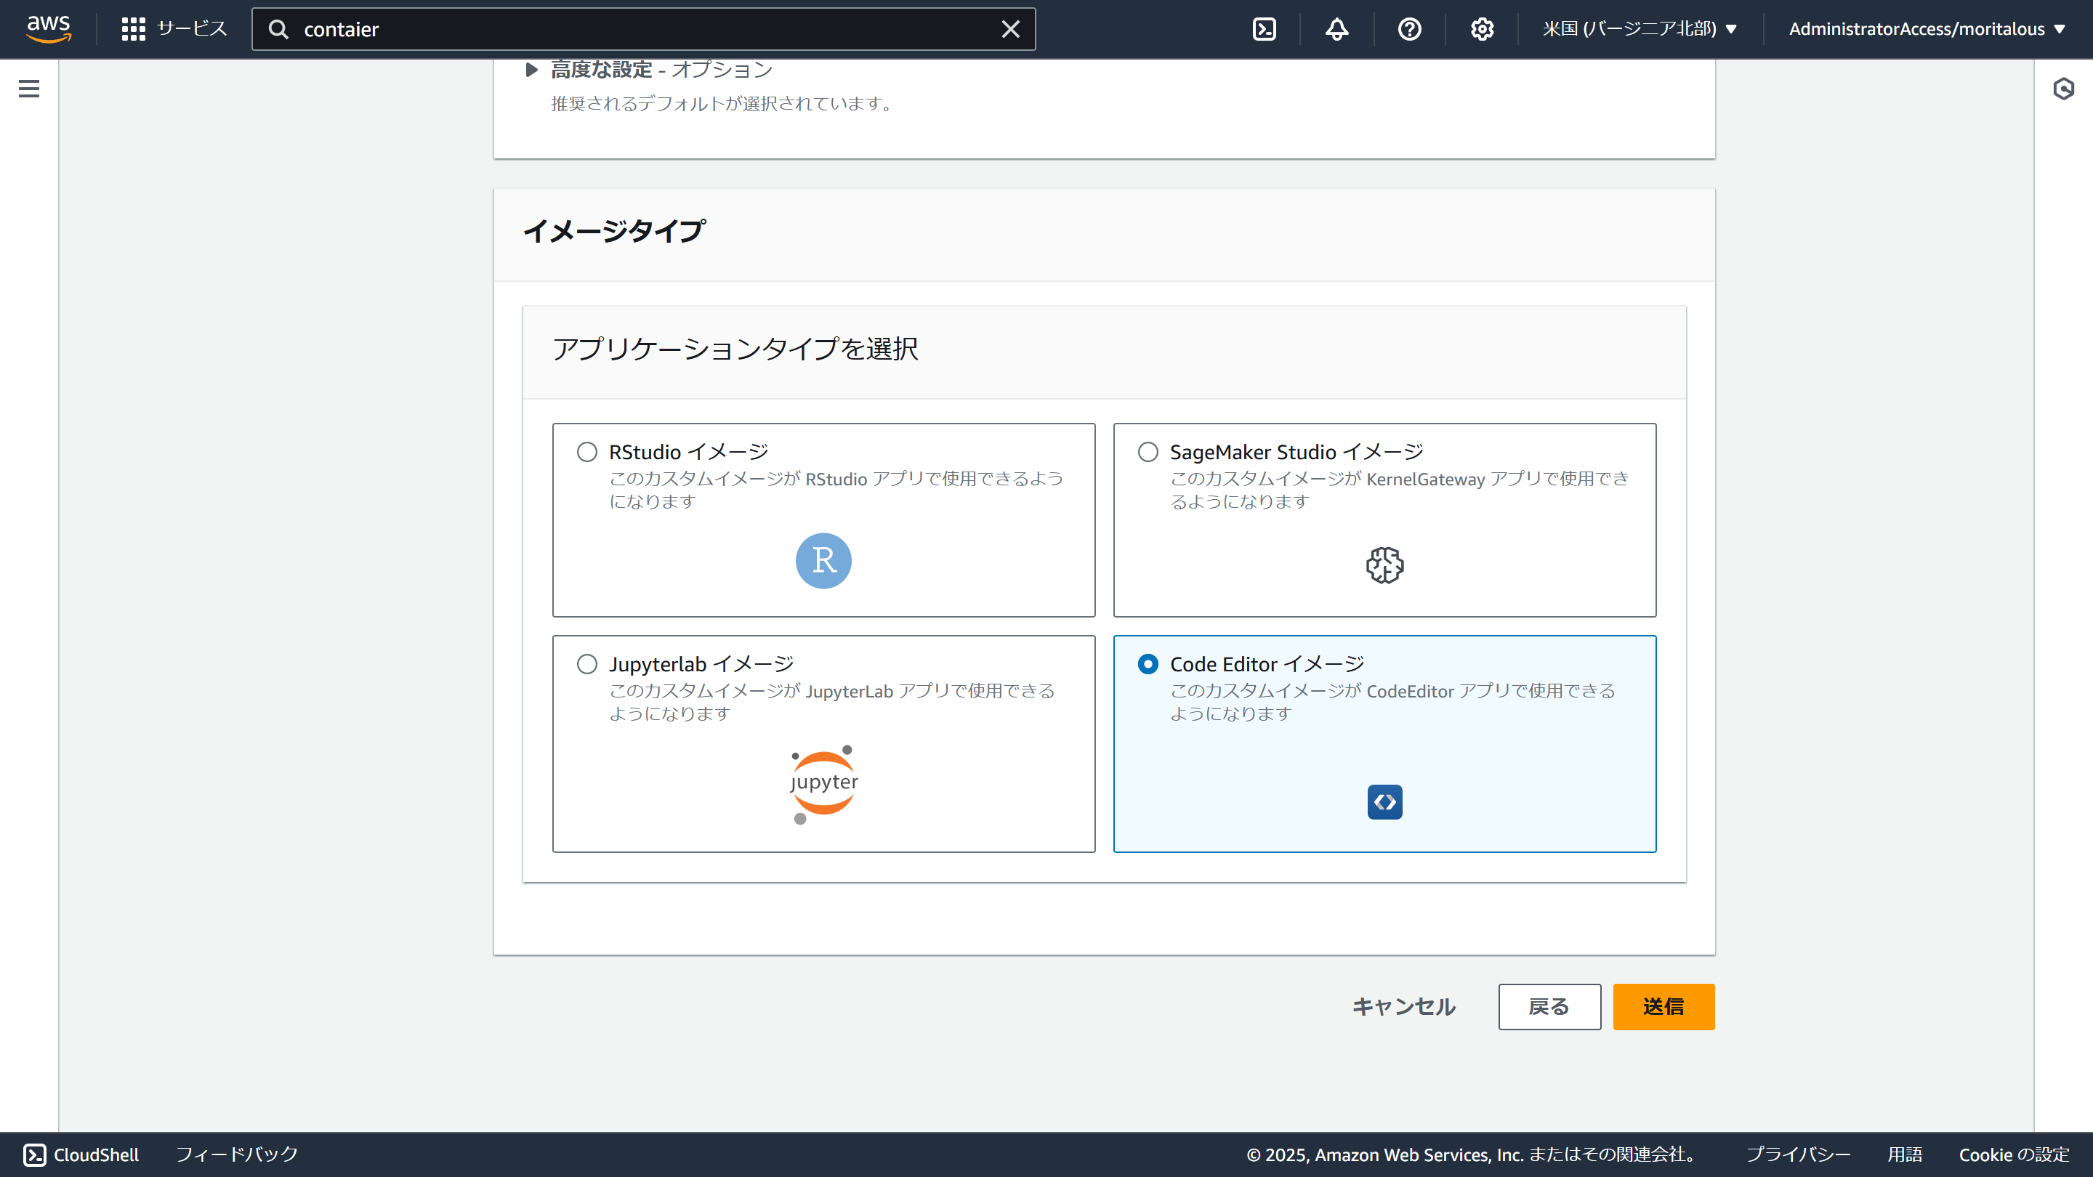Expand the 高度な設定 section
This screenshot has width=2093, height=1177.
coord(531,69)
